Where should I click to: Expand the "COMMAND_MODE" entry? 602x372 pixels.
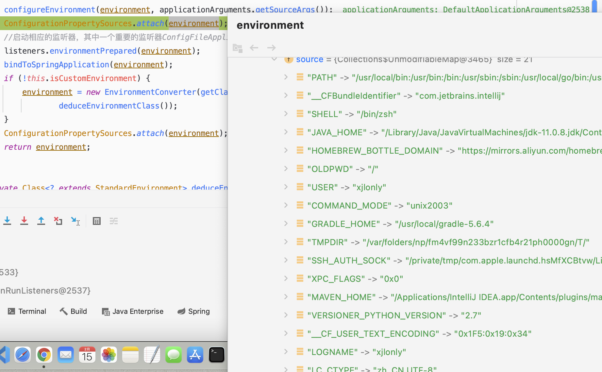click(286, 205)
